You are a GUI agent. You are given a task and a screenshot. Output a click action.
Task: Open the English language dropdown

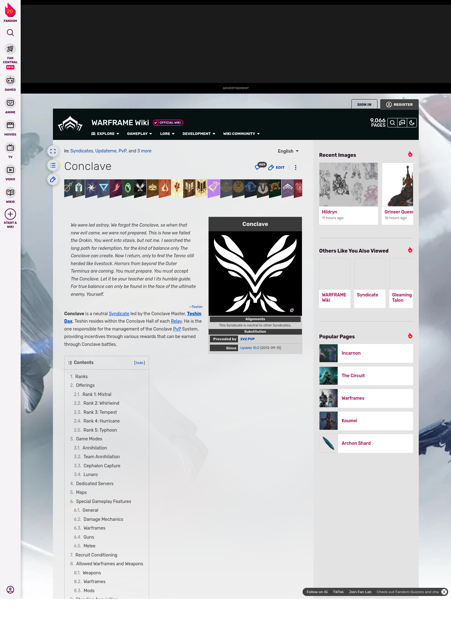[288, 151]
